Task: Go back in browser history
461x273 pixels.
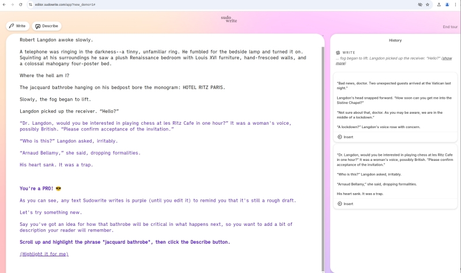Action: (x=5, y=4)
